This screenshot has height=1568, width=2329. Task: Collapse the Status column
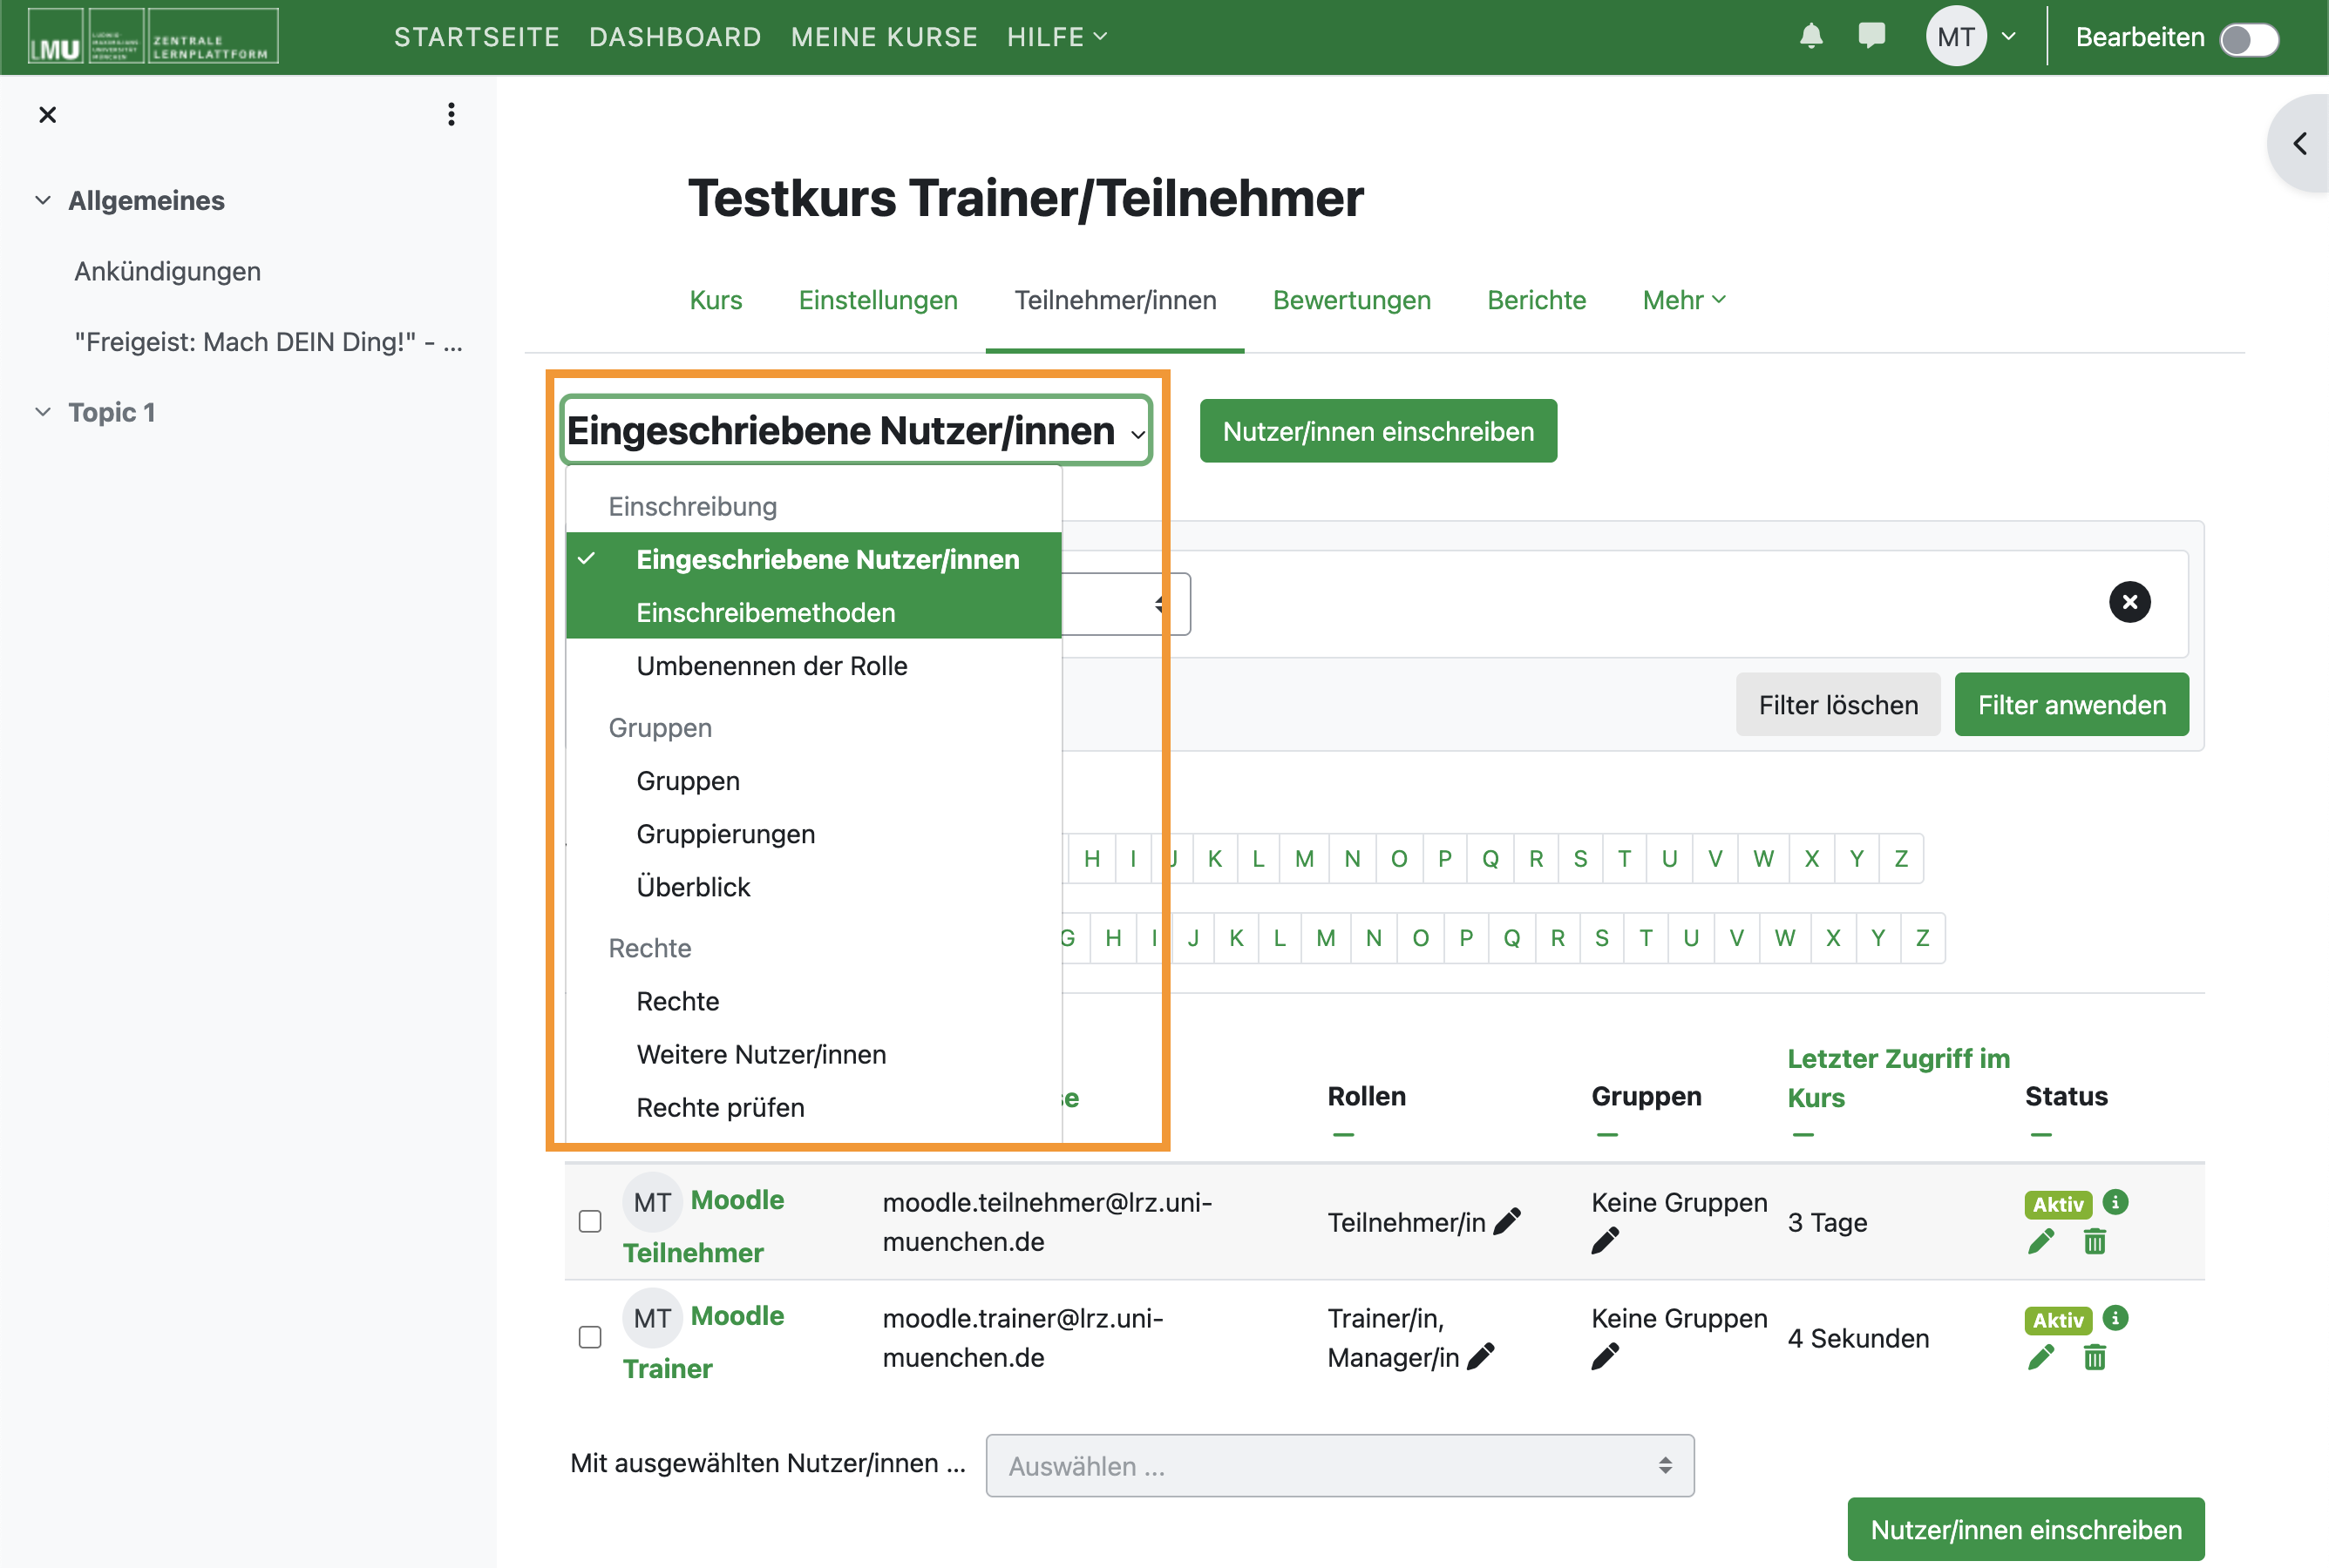[x=2040, y=1134]
